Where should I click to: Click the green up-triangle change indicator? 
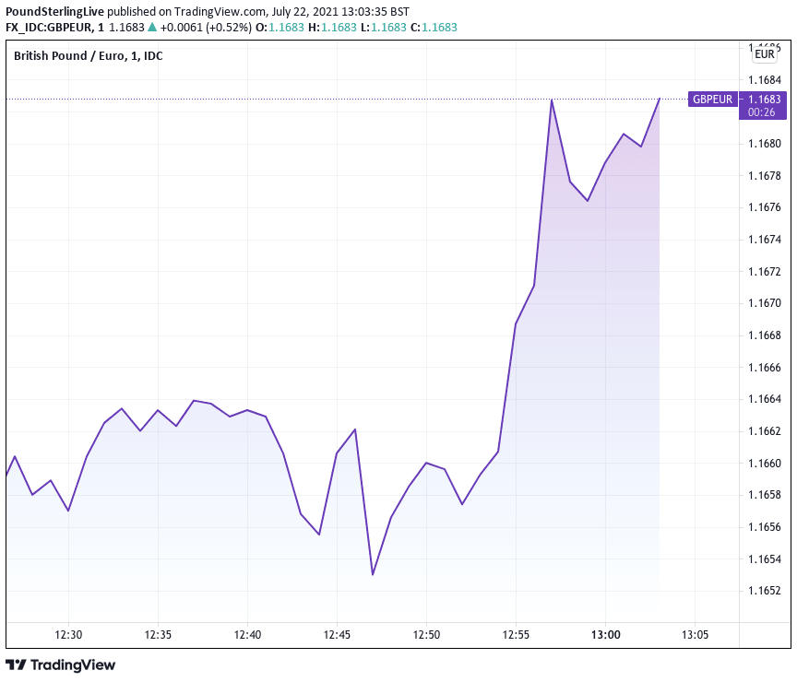[152, 28]
